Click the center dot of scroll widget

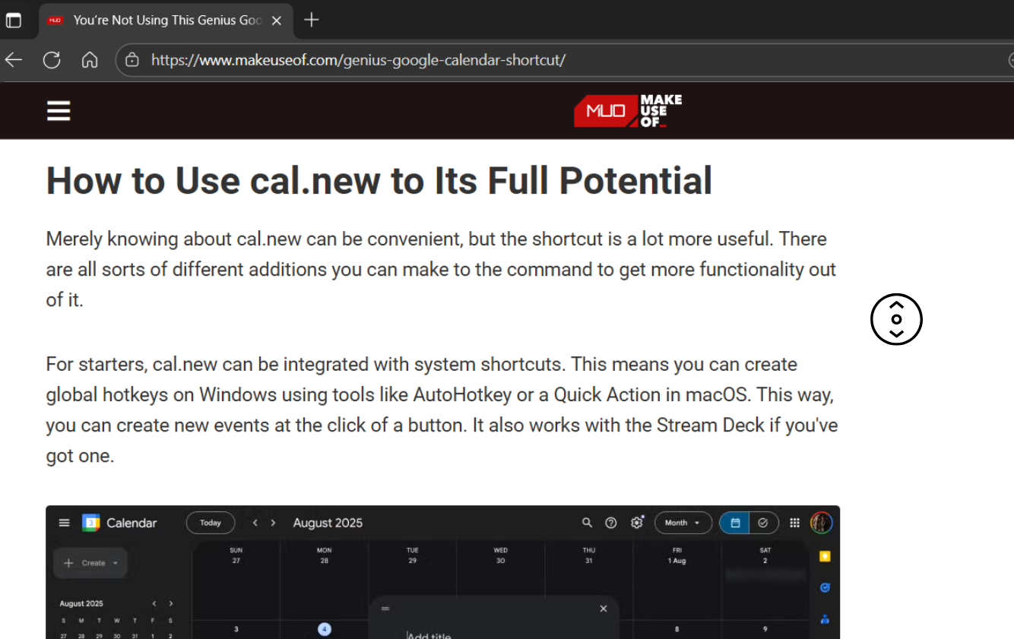click(x=896, y=319)
